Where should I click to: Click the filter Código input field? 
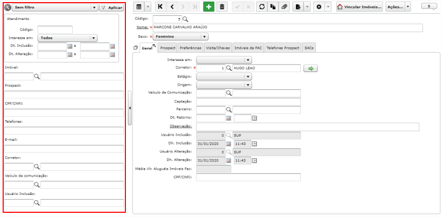pos(55,29)
